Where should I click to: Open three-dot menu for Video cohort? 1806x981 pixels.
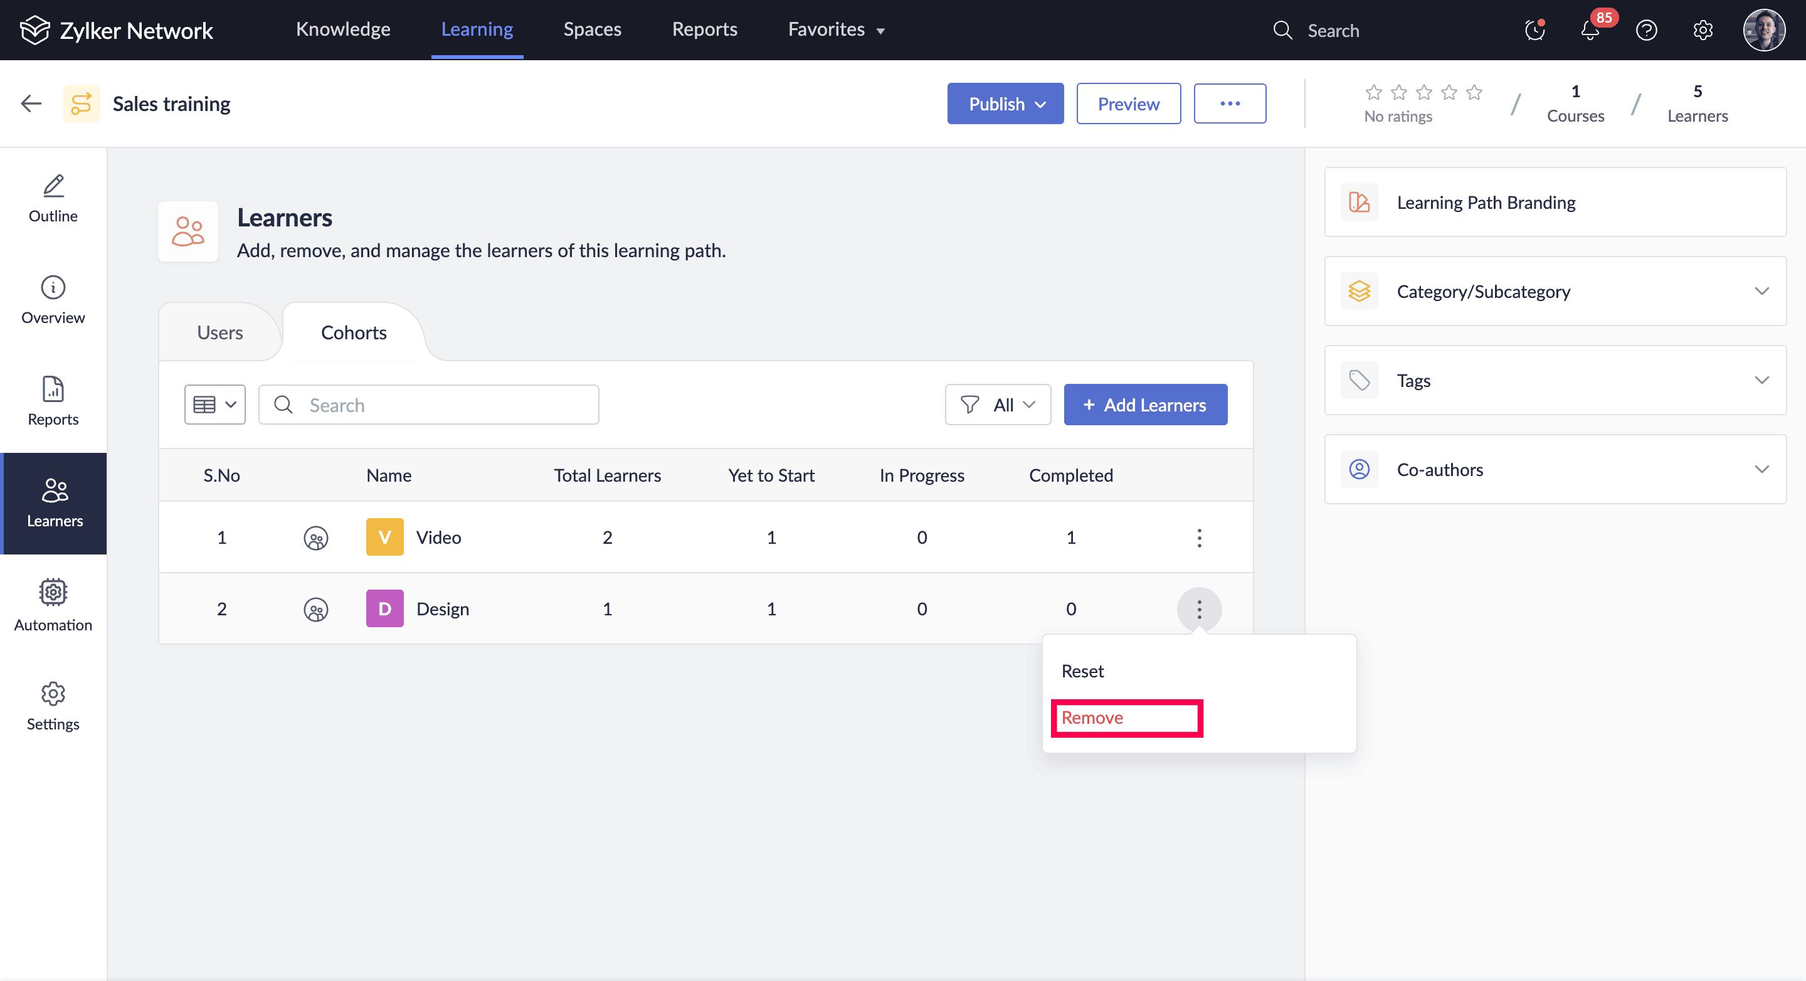(x=1199, y=538)
